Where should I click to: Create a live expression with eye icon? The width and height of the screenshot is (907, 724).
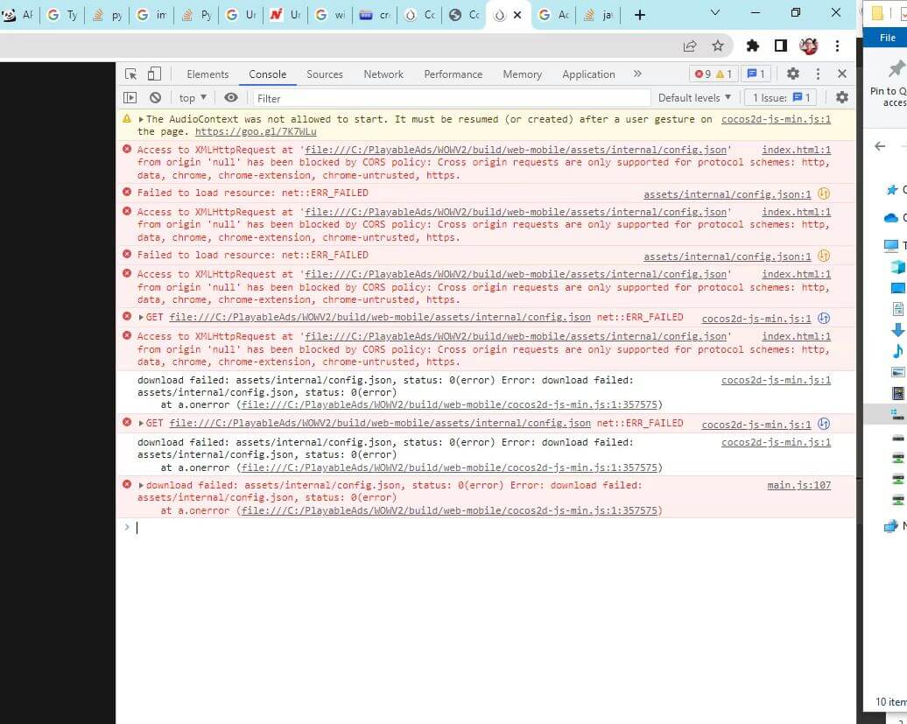[x=231, y=98]
